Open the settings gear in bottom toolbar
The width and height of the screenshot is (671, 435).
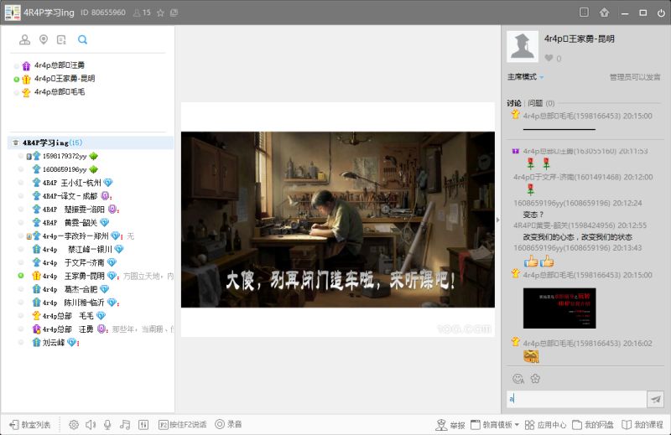point(74,424)
